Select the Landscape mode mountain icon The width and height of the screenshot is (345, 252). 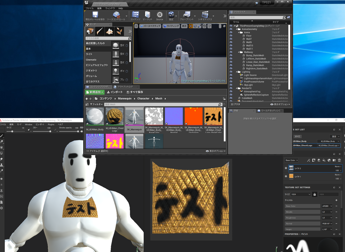(x=109, y=31)
